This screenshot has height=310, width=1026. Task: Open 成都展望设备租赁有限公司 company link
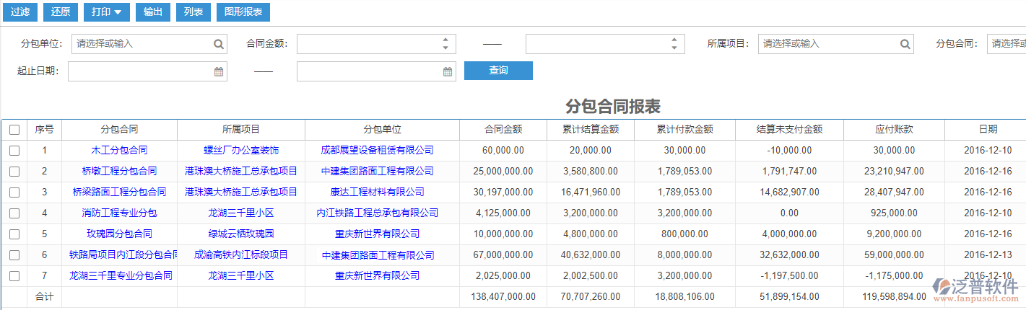coord(377,151)
